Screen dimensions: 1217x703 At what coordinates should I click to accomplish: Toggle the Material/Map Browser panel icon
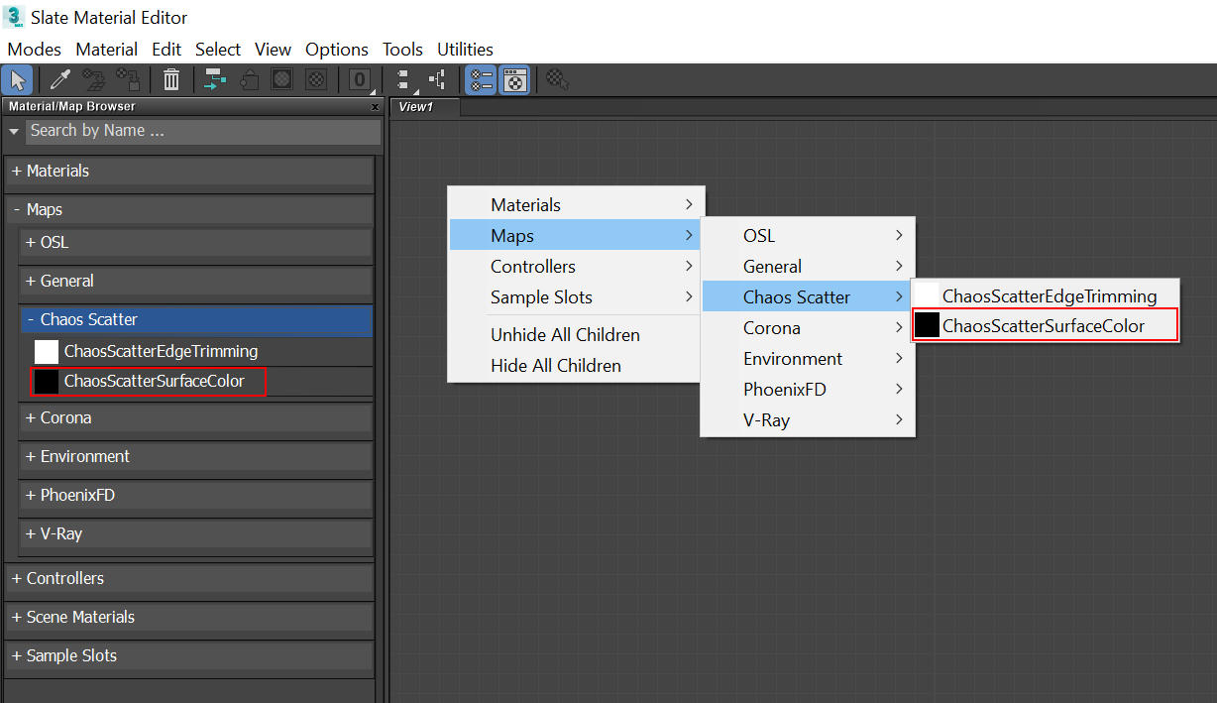(x=480, y=80)
